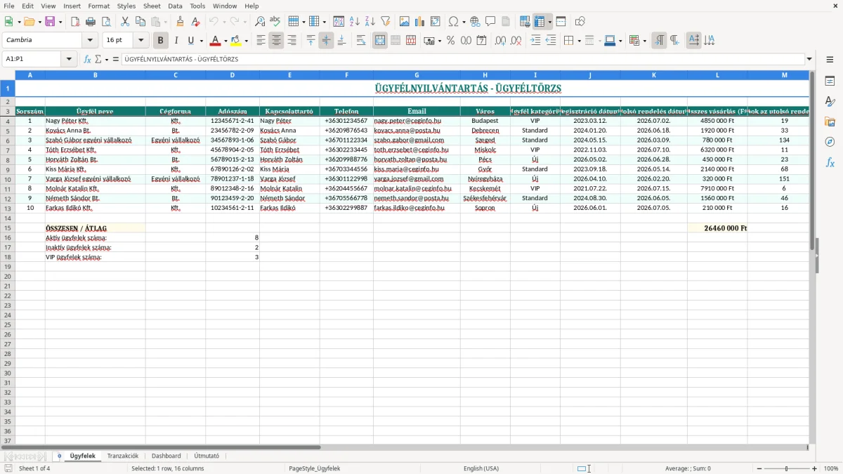Click Sort Descending icon
843x474 pixels.
pyautogui.click(x=370, y=22)
